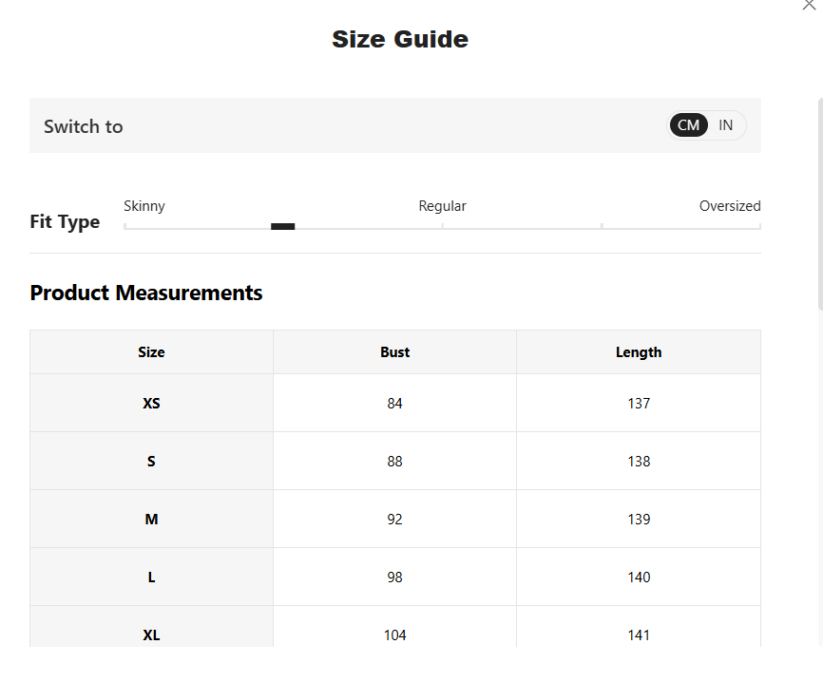Screen dimensions: 823x682
Task: Click the Regular fit label
Action: pyautogui.click(x=443, y=206)
